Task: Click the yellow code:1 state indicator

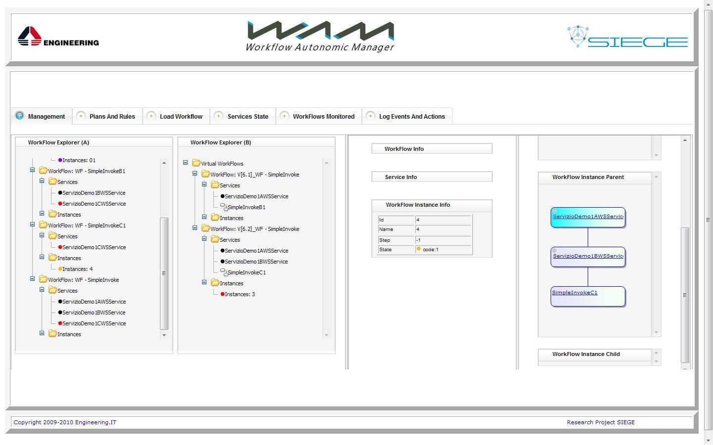Action: click(x=419, y=249)
